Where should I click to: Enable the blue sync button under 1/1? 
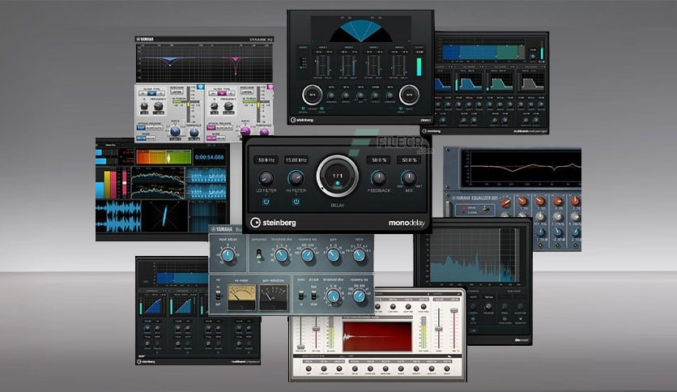tap(338, 184)
